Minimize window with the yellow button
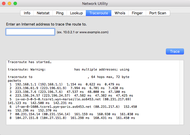Image resolution: width=190 pixels, height=135 pixels. click(x=9, y=3)
